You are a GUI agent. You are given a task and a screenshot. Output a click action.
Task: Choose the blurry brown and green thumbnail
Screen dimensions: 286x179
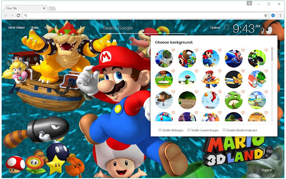(x=187, y=100)
